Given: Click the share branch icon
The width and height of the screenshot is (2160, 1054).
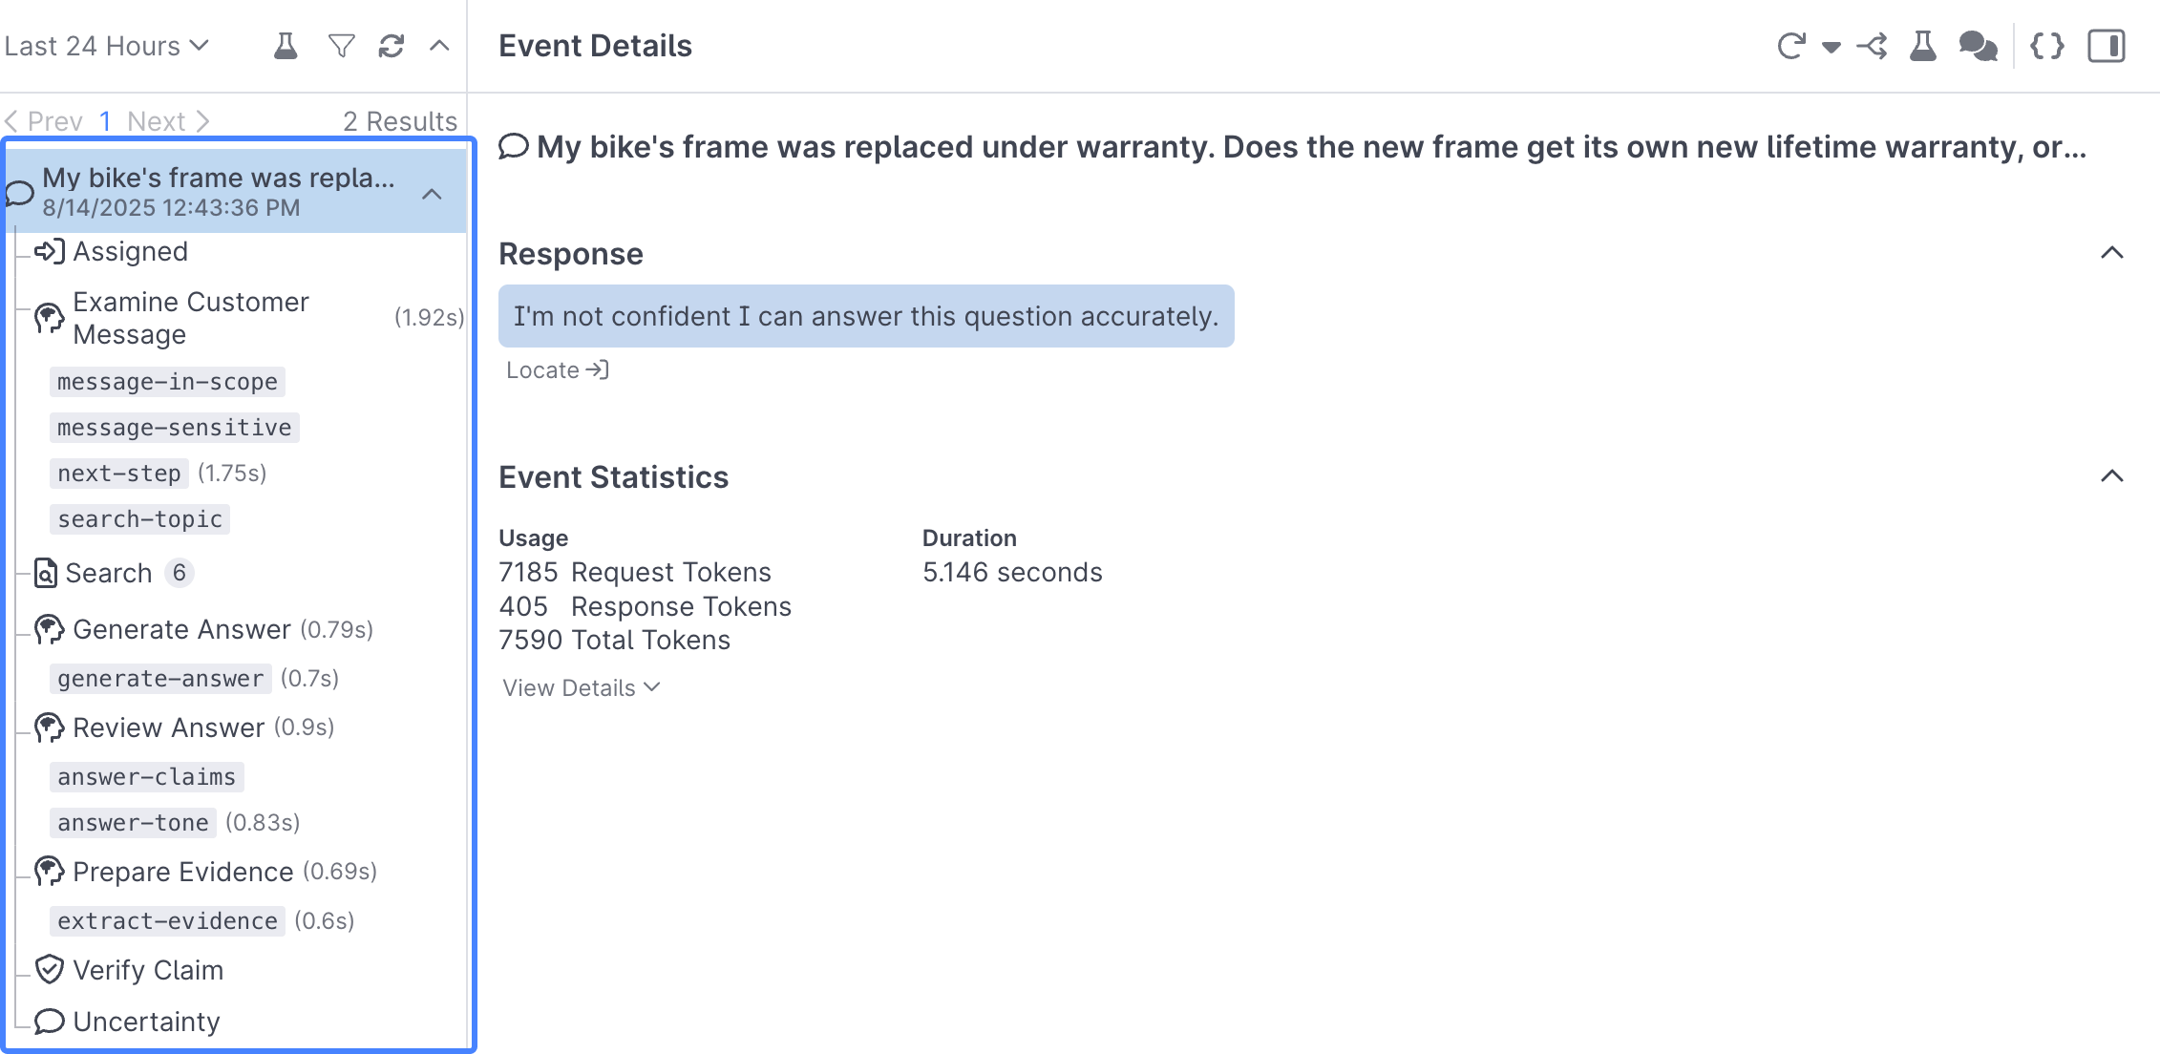Looking at the screenshot, I should point(1872,46).
